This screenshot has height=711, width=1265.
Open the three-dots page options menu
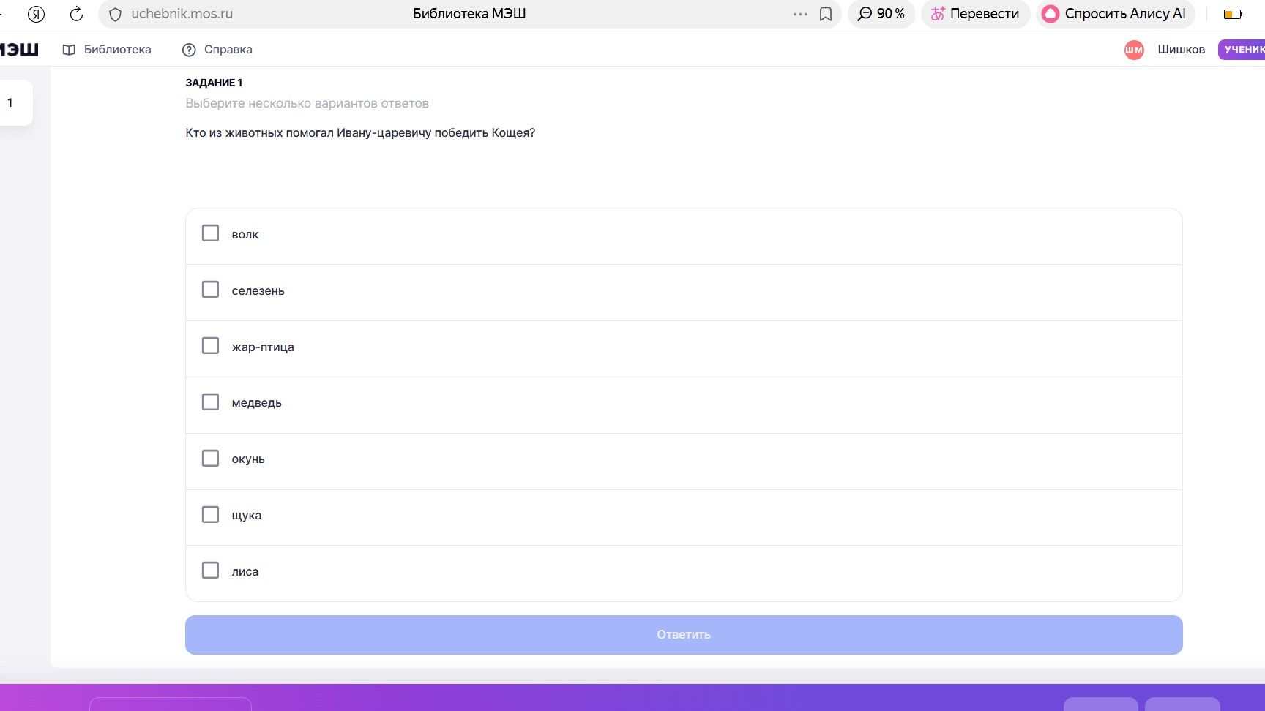pyautogui.click(x=800, y=14)
